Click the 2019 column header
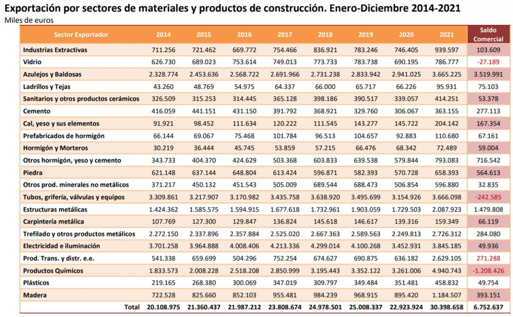 [x=365, y=35]
